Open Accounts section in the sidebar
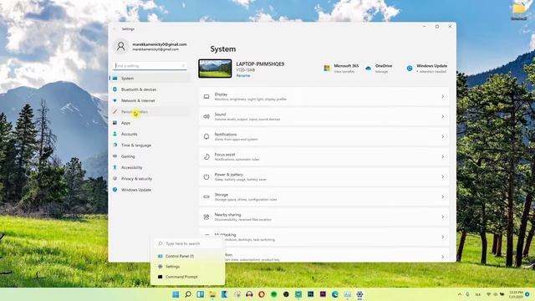 click(x=150, y=134)
